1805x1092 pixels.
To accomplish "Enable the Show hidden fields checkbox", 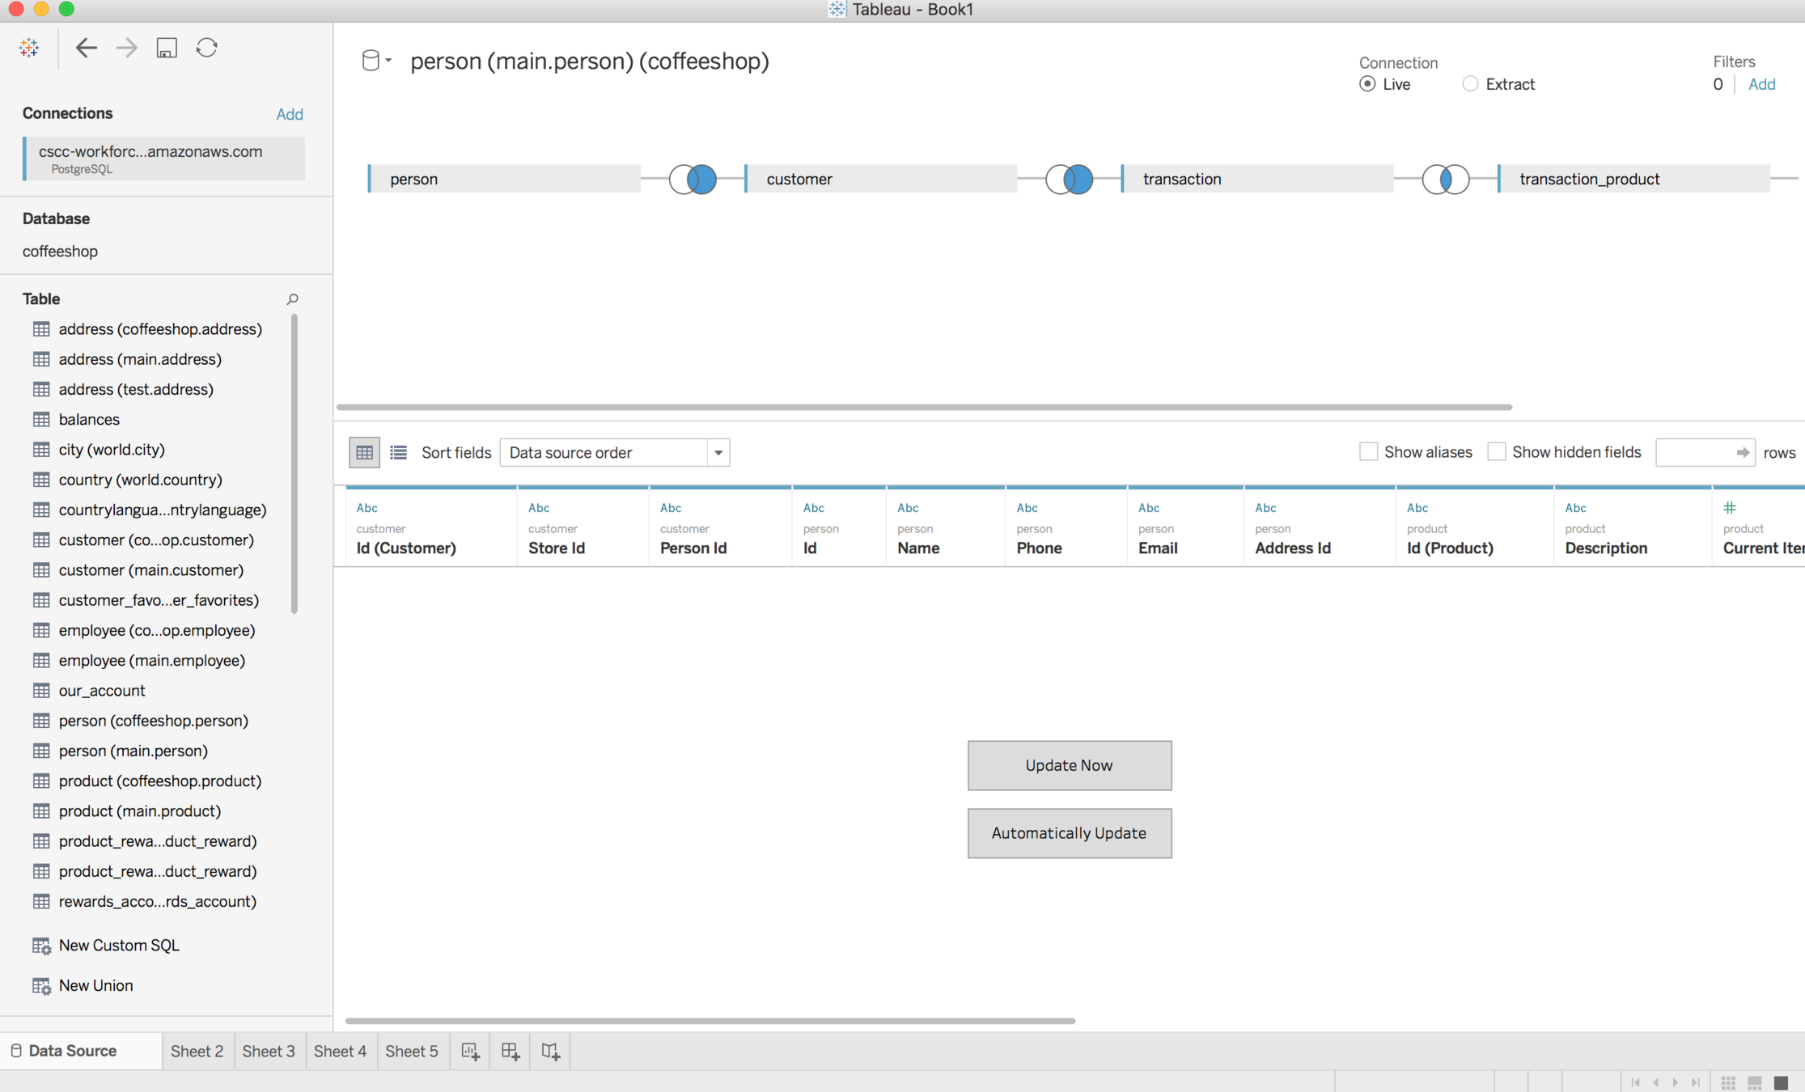I will [1496, 452].
